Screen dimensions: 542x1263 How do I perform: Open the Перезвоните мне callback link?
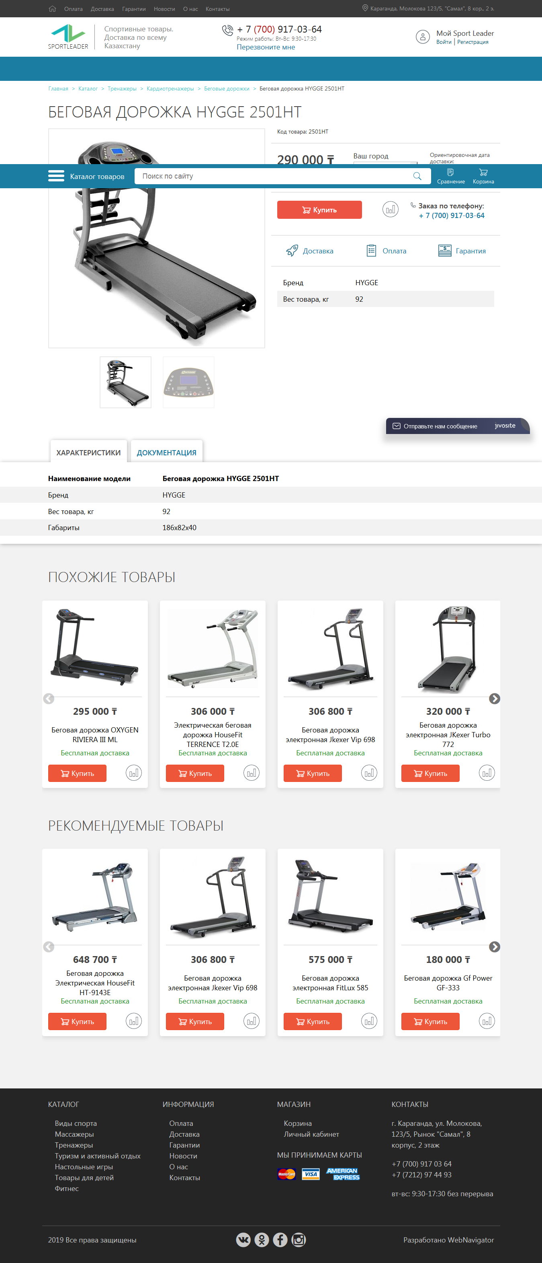click(266, 47)
